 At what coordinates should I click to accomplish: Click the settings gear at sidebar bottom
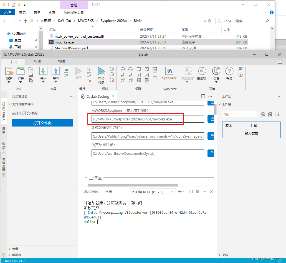(3, 255)
